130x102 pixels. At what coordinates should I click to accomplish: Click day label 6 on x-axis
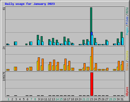click(x=27, y=99)
